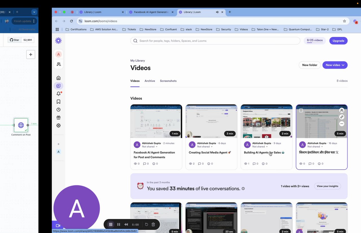This screenshot has width=361, height=233.
Task: Open the blue 'A' workspace icon
Action: (58, 152)
